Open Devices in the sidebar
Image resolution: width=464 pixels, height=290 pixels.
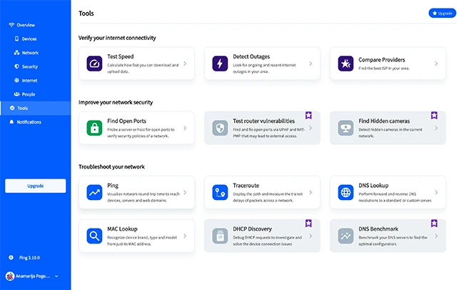[x=29, y=39]
